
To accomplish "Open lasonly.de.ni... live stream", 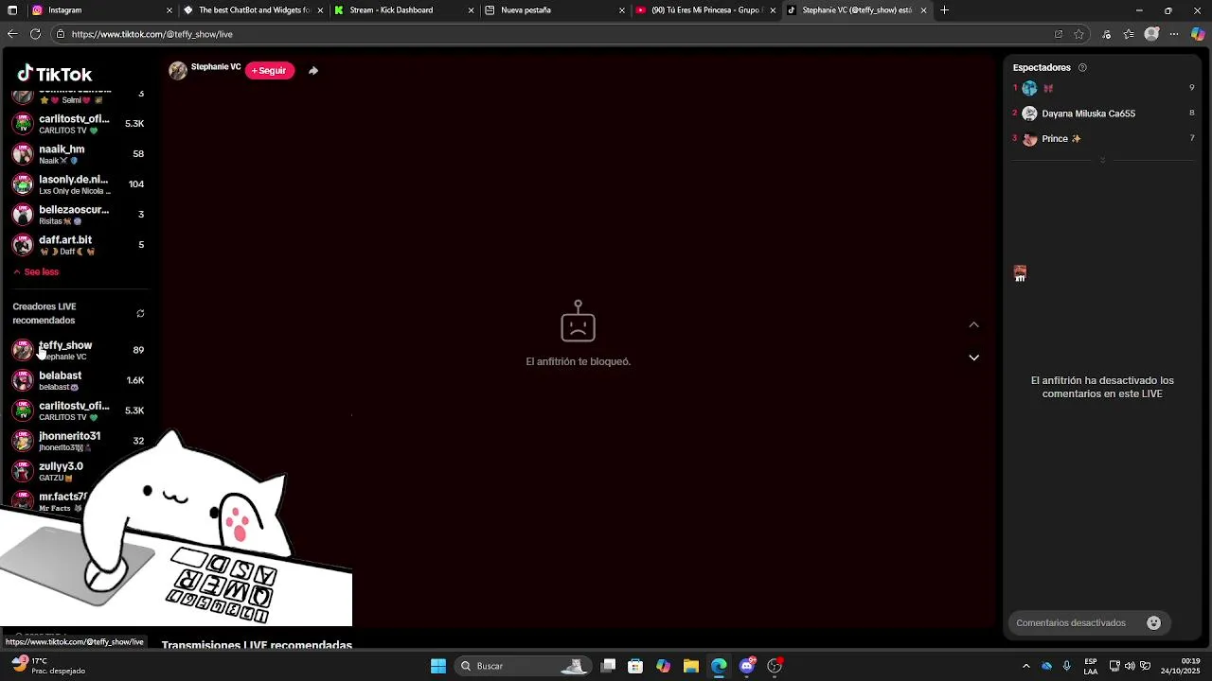I will pos(78,184).
